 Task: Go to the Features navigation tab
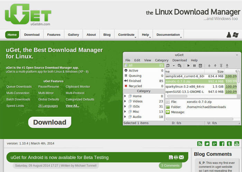[x=54, y=35]
